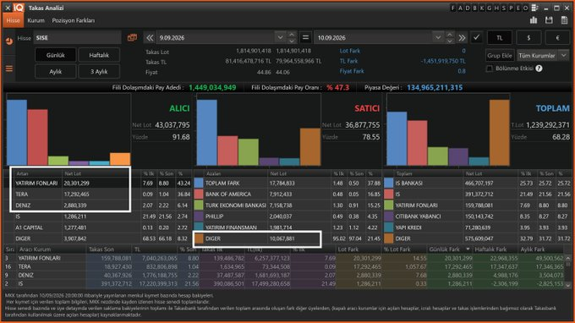Switch currency to euro
Viewport: 575px width, 323px height.
pos(557,38)
